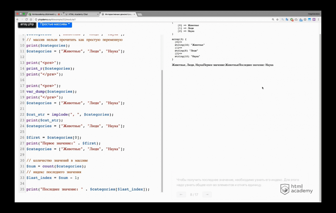Click the code editor scrollbar
The image size is (336, 213).
point(162,131)
